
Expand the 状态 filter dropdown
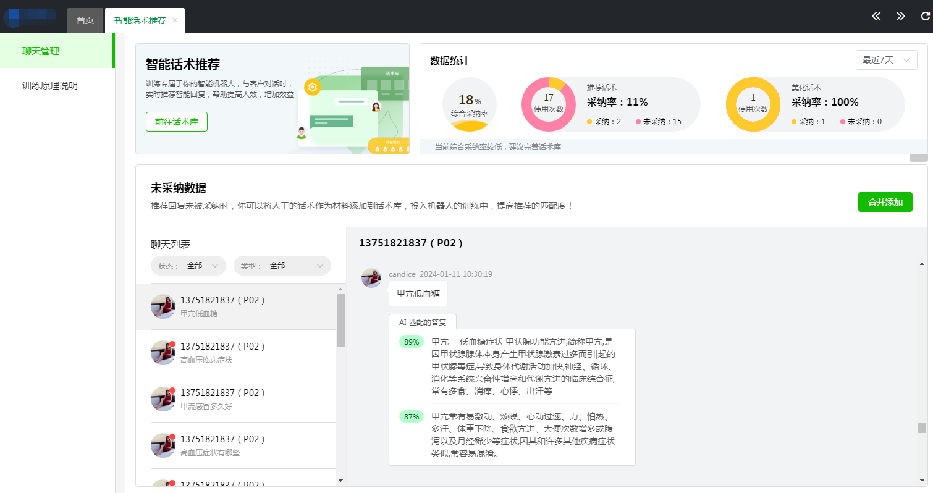tap(188, 266)
